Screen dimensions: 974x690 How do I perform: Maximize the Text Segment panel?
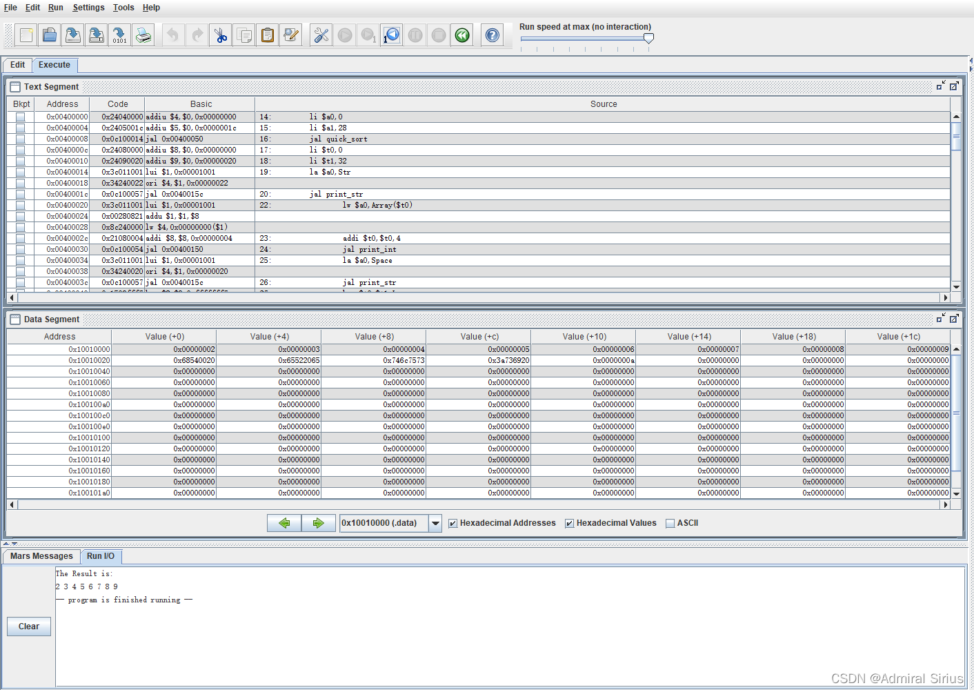(x=954, y=86)
